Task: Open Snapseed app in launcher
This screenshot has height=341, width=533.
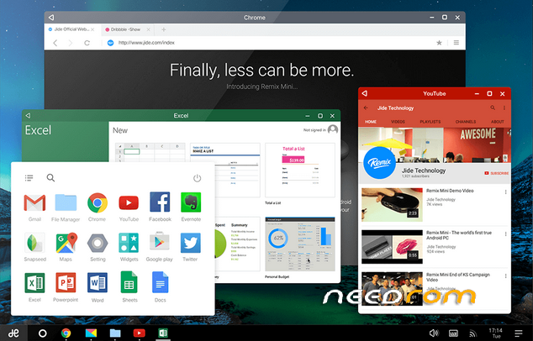Action: [x=34, y=244]
